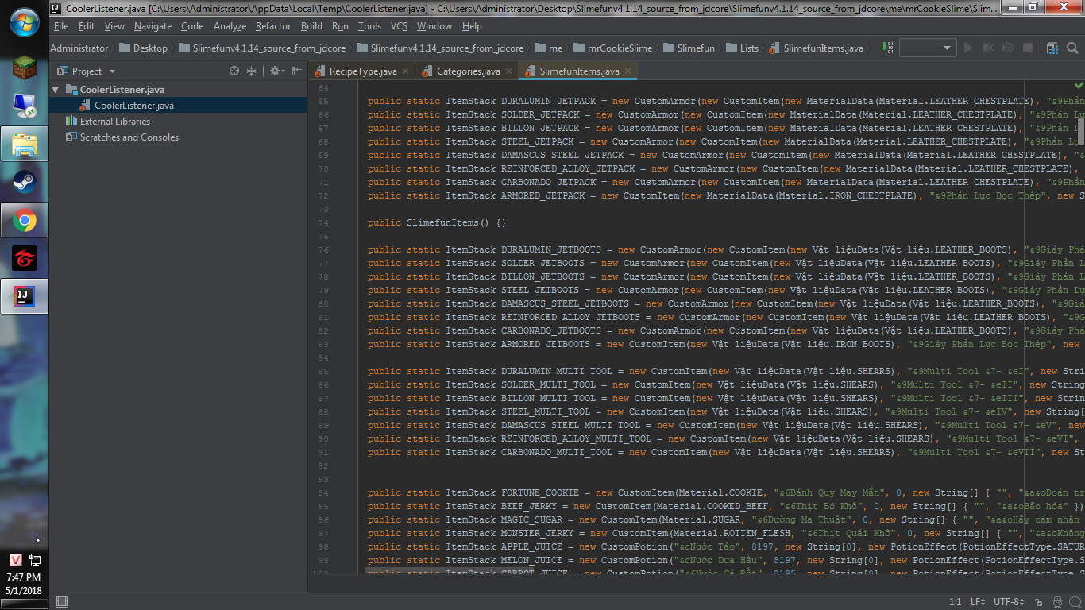Hide the Project tool window panel
Screen dimensions: 1085x610
(x=297, y=71)
